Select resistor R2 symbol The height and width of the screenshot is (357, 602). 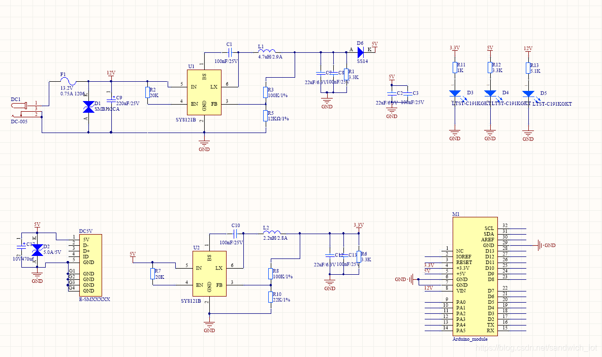point(147,92)
